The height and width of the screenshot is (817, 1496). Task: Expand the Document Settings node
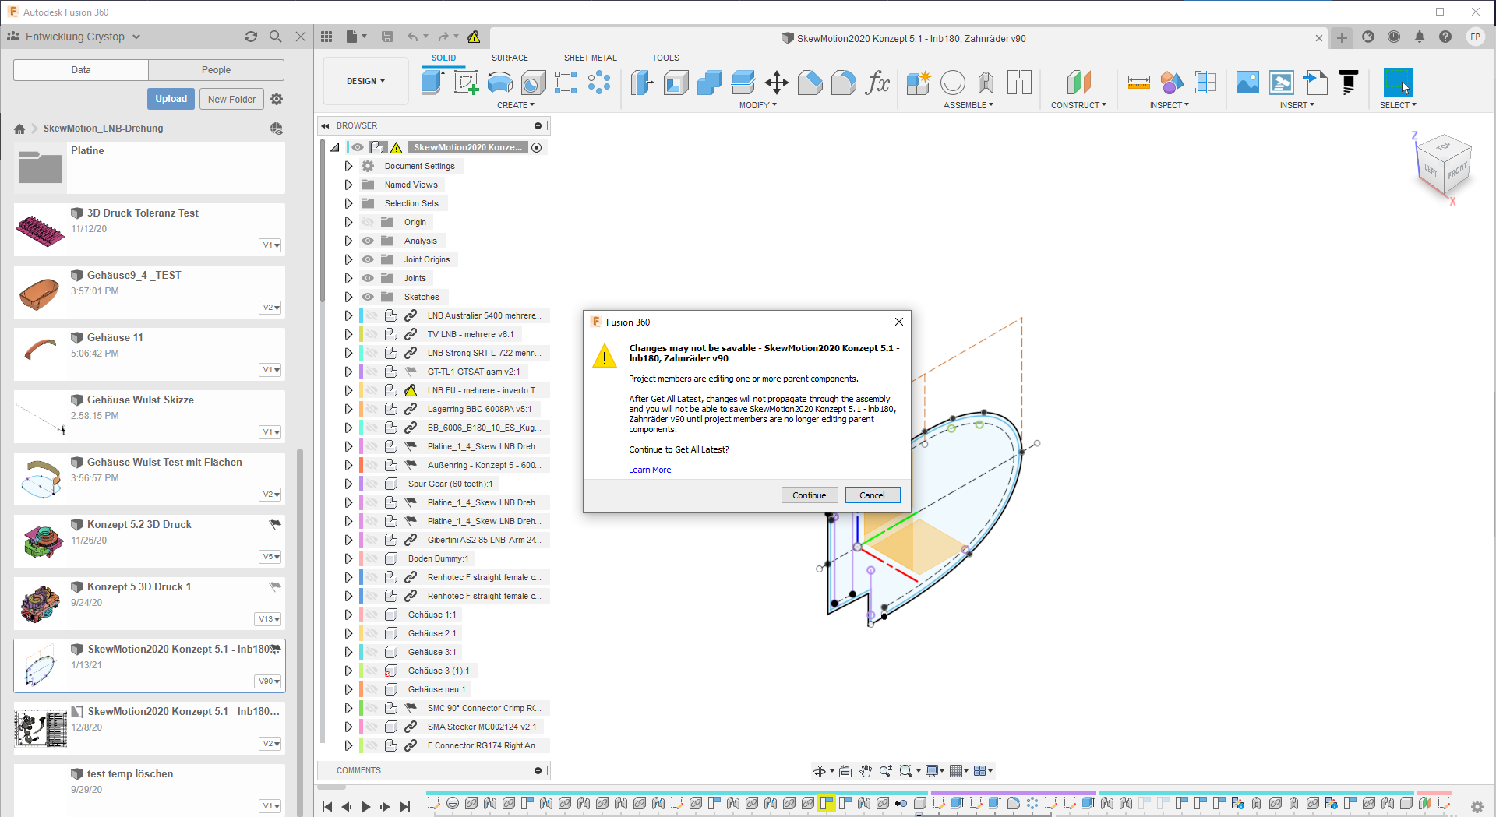click(348, 165)
